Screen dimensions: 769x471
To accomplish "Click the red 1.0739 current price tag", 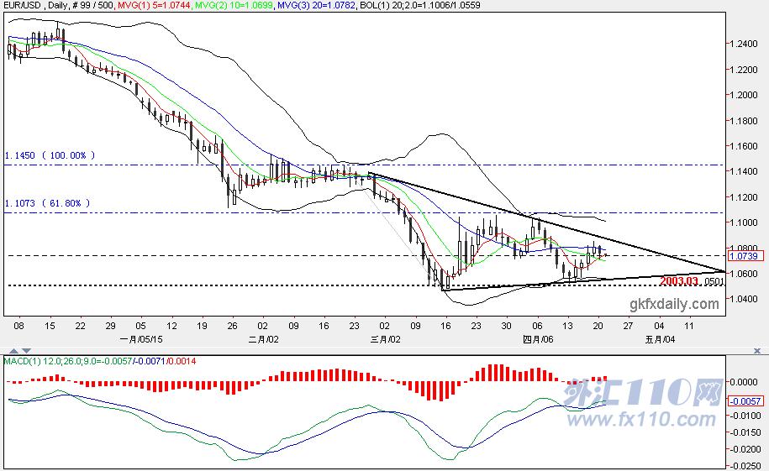I will click(744, 256).
